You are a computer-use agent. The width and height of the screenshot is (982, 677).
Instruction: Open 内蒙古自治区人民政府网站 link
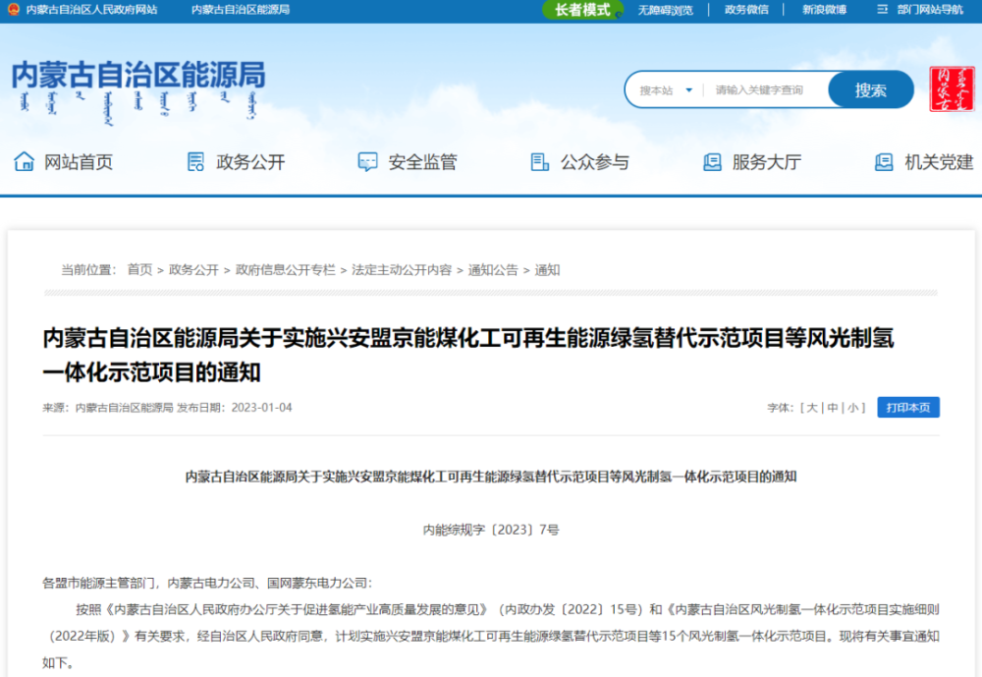pyautogui.click(x=91, y=10)
